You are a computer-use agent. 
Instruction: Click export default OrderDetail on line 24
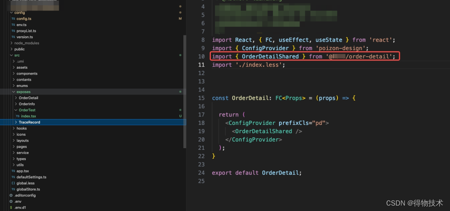257,173
